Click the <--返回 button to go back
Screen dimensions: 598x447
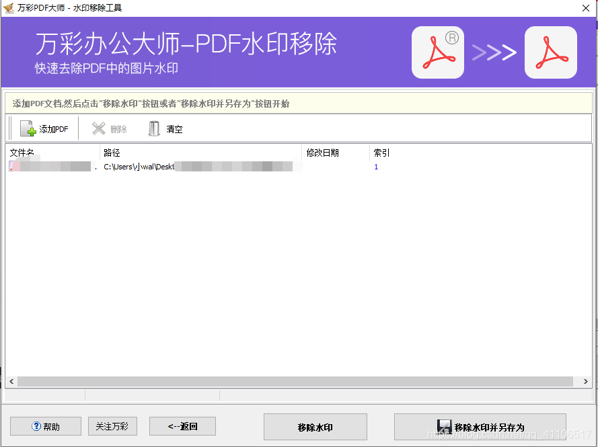click(182, 425)
